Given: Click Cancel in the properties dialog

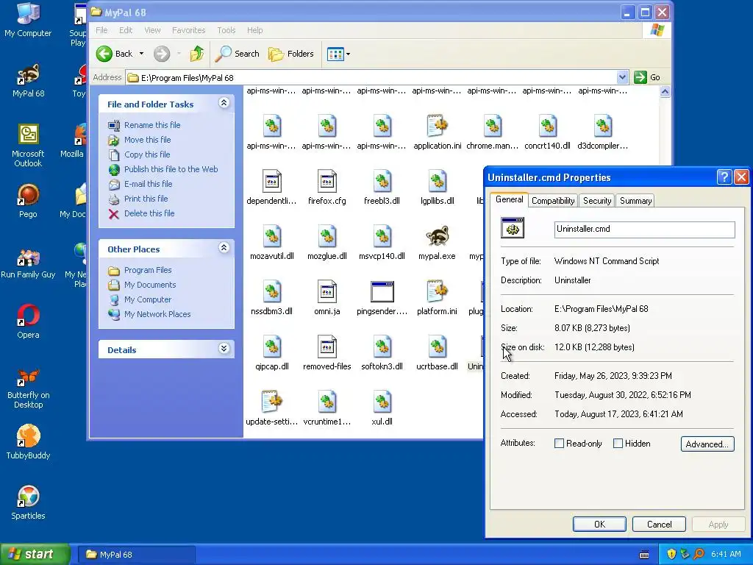Looking at the screenshot, I should 659,524.
